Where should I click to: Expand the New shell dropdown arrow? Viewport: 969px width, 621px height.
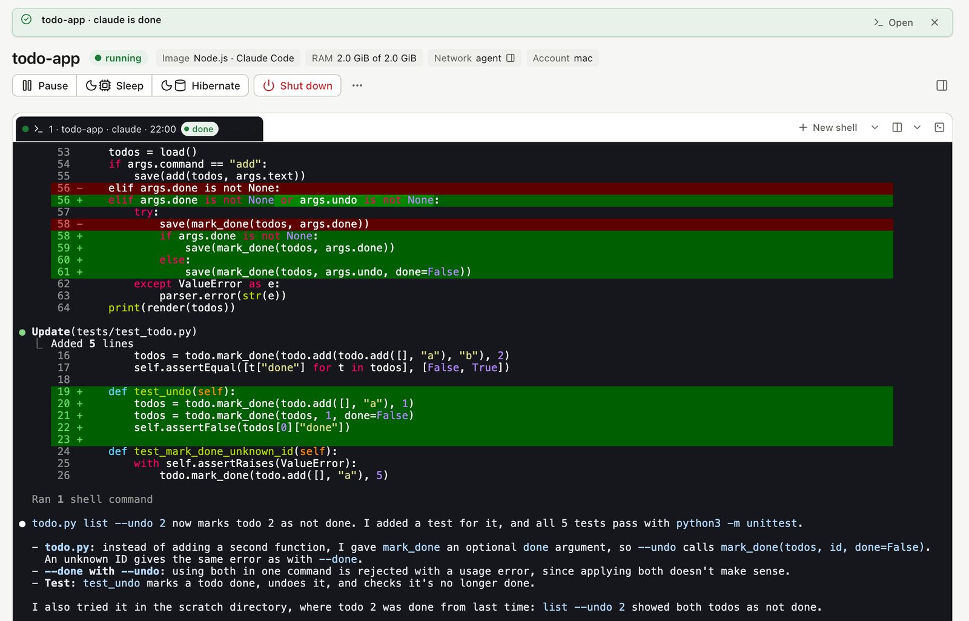pos(875,127)
